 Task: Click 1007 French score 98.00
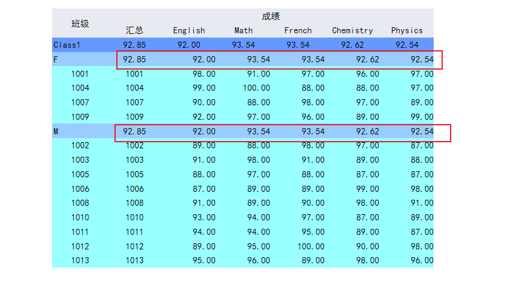(x=313, y=102)
